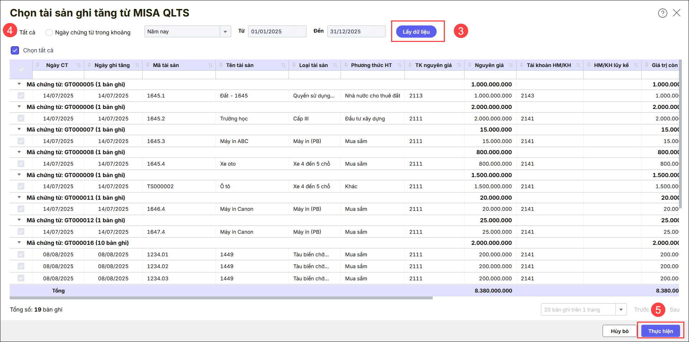
Task: Collapse the GT000016 voucher group
Action: pos(19,243)
